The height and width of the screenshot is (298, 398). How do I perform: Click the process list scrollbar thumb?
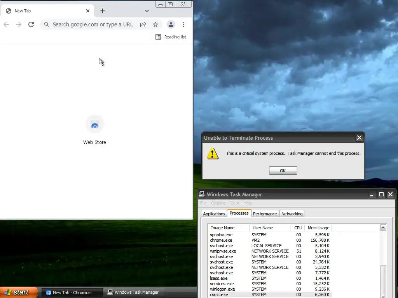383,282
